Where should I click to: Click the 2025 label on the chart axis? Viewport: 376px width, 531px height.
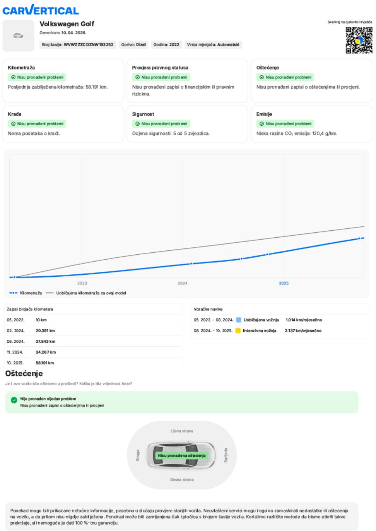284,283
